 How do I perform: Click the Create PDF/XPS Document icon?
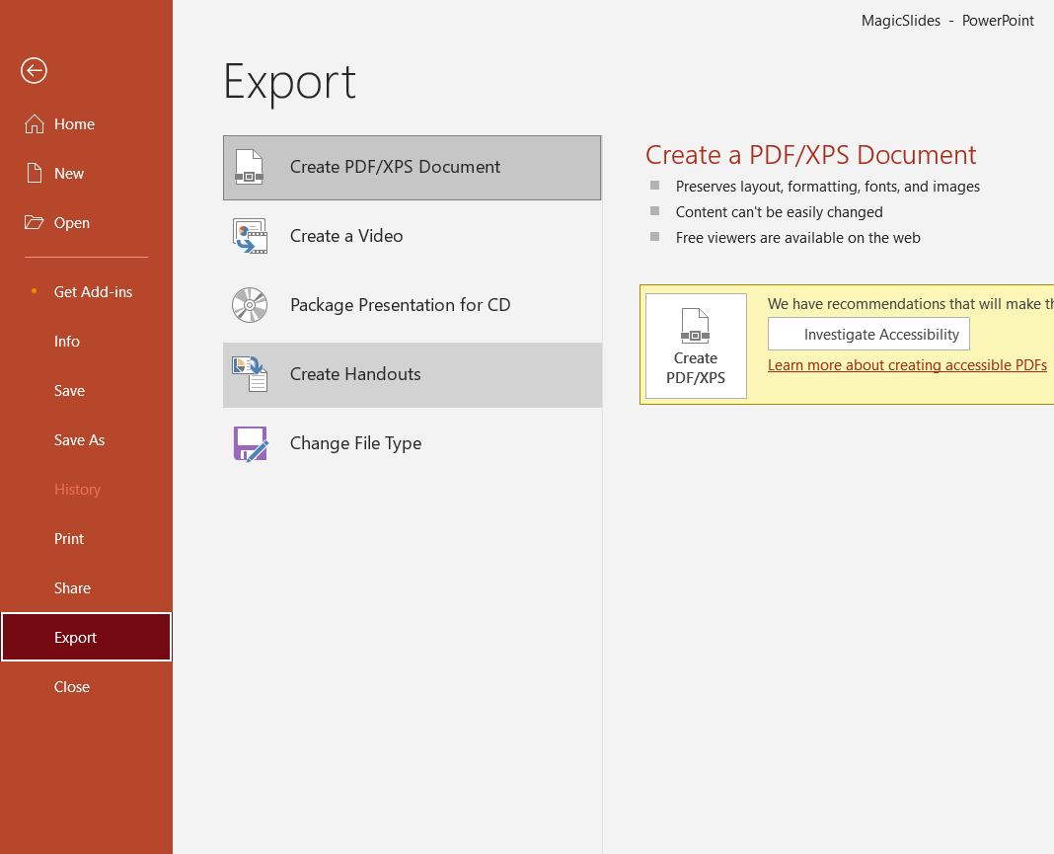click(x=250, y=167)
